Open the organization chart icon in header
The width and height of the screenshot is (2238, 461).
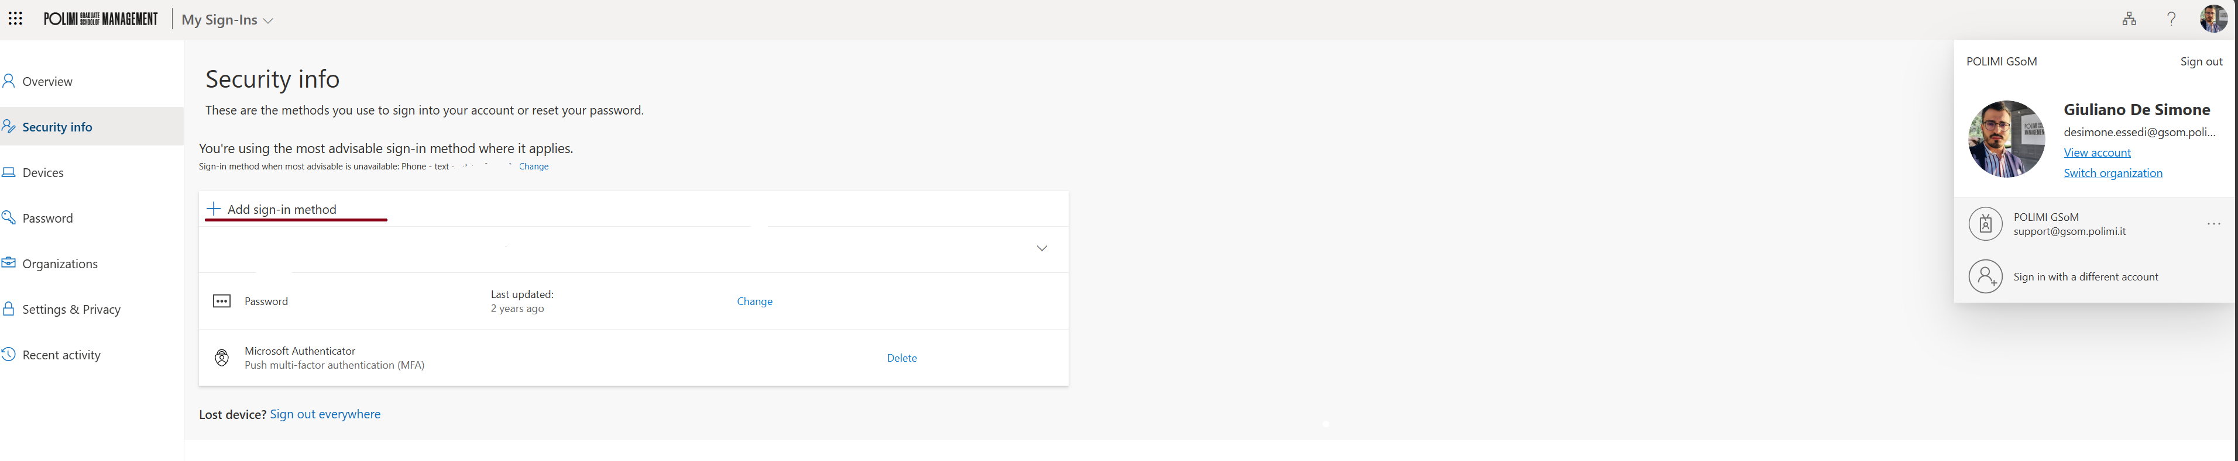click(x=2129, y=18)
